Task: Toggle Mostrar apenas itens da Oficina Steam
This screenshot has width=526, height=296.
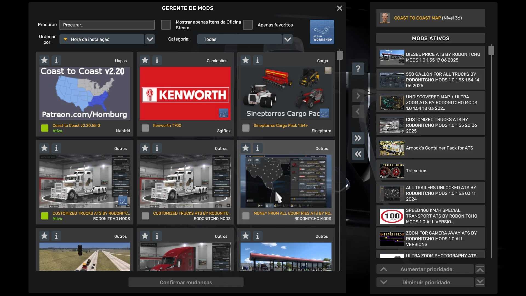Action: [x=166, y=25]
